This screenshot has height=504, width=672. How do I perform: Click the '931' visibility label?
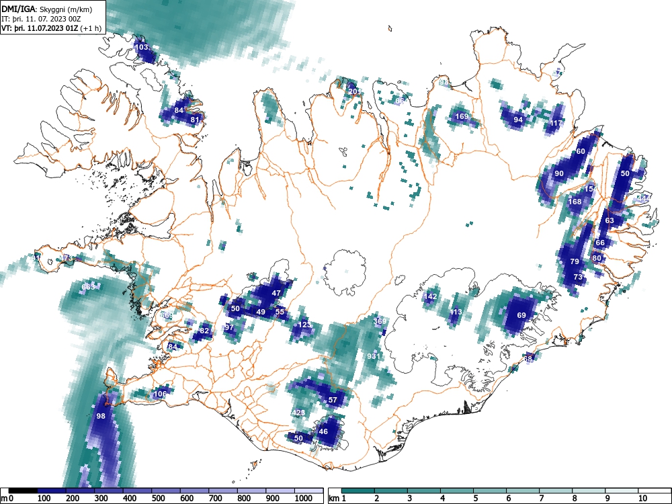[x=374, y=355]
